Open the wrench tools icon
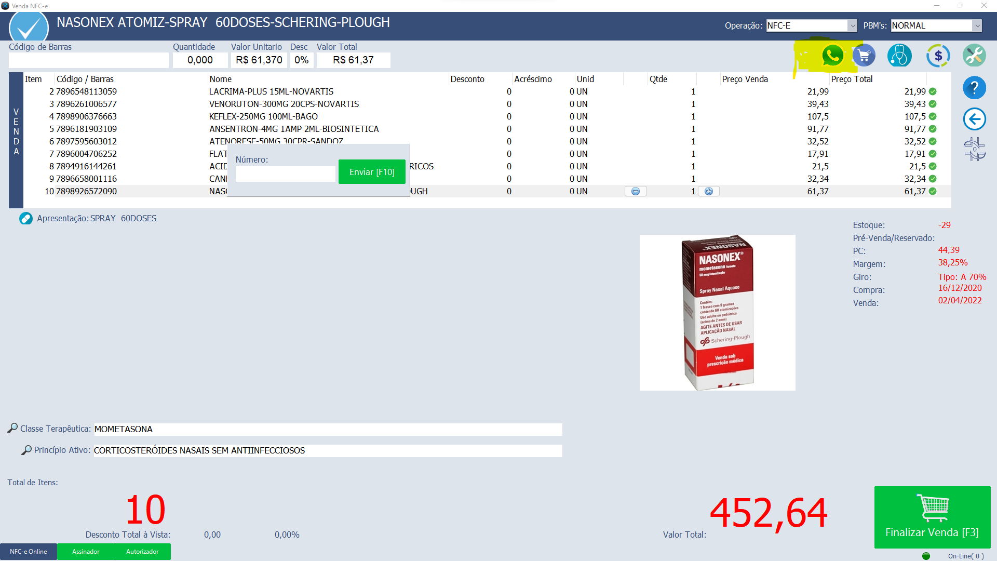The image size is (997, 561). (974, 56)
